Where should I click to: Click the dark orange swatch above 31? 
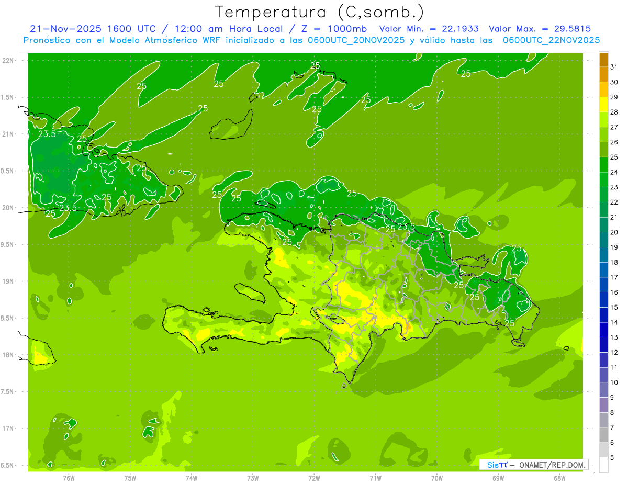pos(603,60)
